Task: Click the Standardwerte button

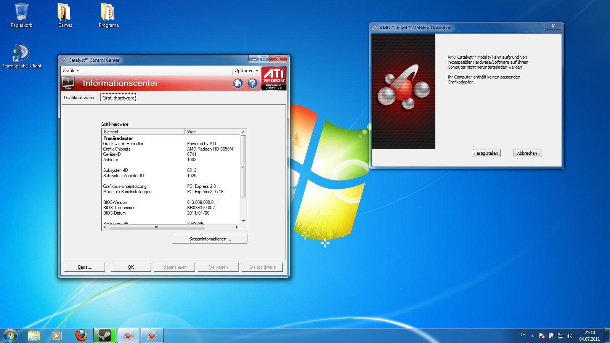Action: coord(262,267)
